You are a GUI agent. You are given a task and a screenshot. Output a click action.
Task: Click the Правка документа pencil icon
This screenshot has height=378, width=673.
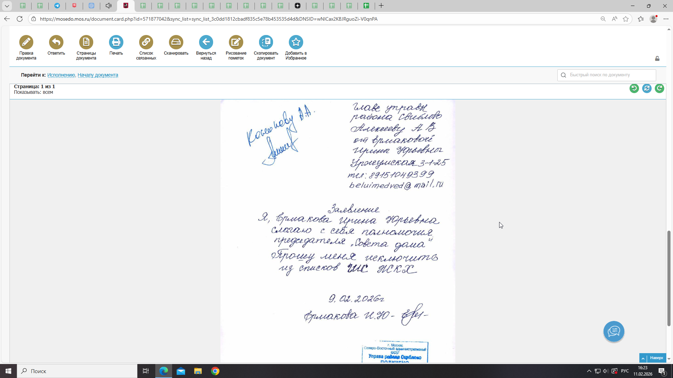pyautogui.click(x=26, y=42)
